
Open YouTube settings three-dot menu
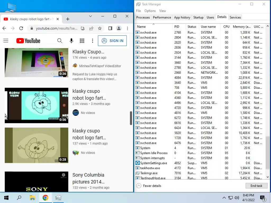93,41
